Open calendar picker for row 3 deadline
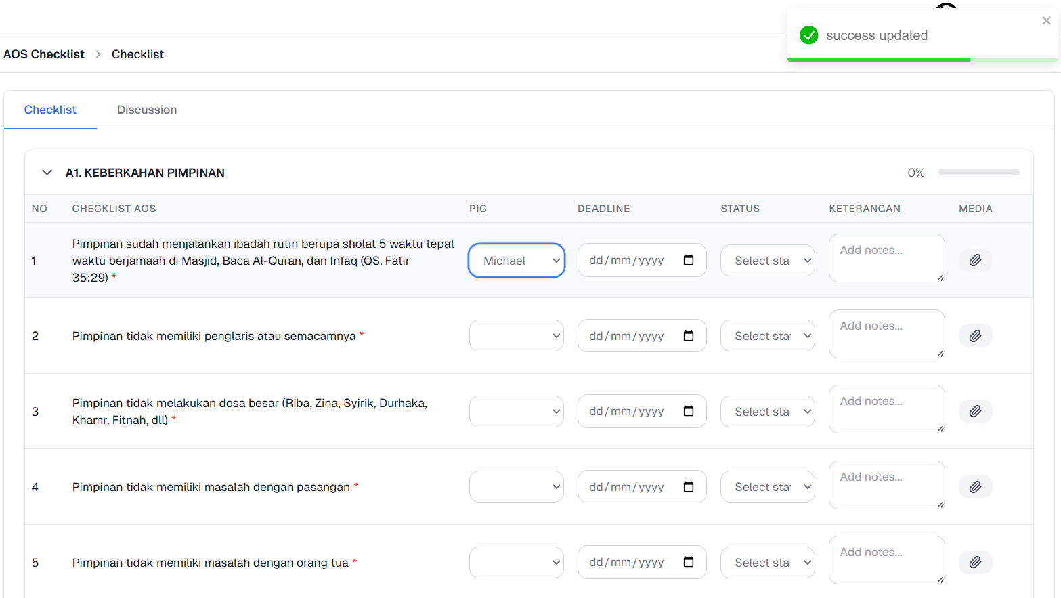This screenshot has height=598, width=1061. 689,411
